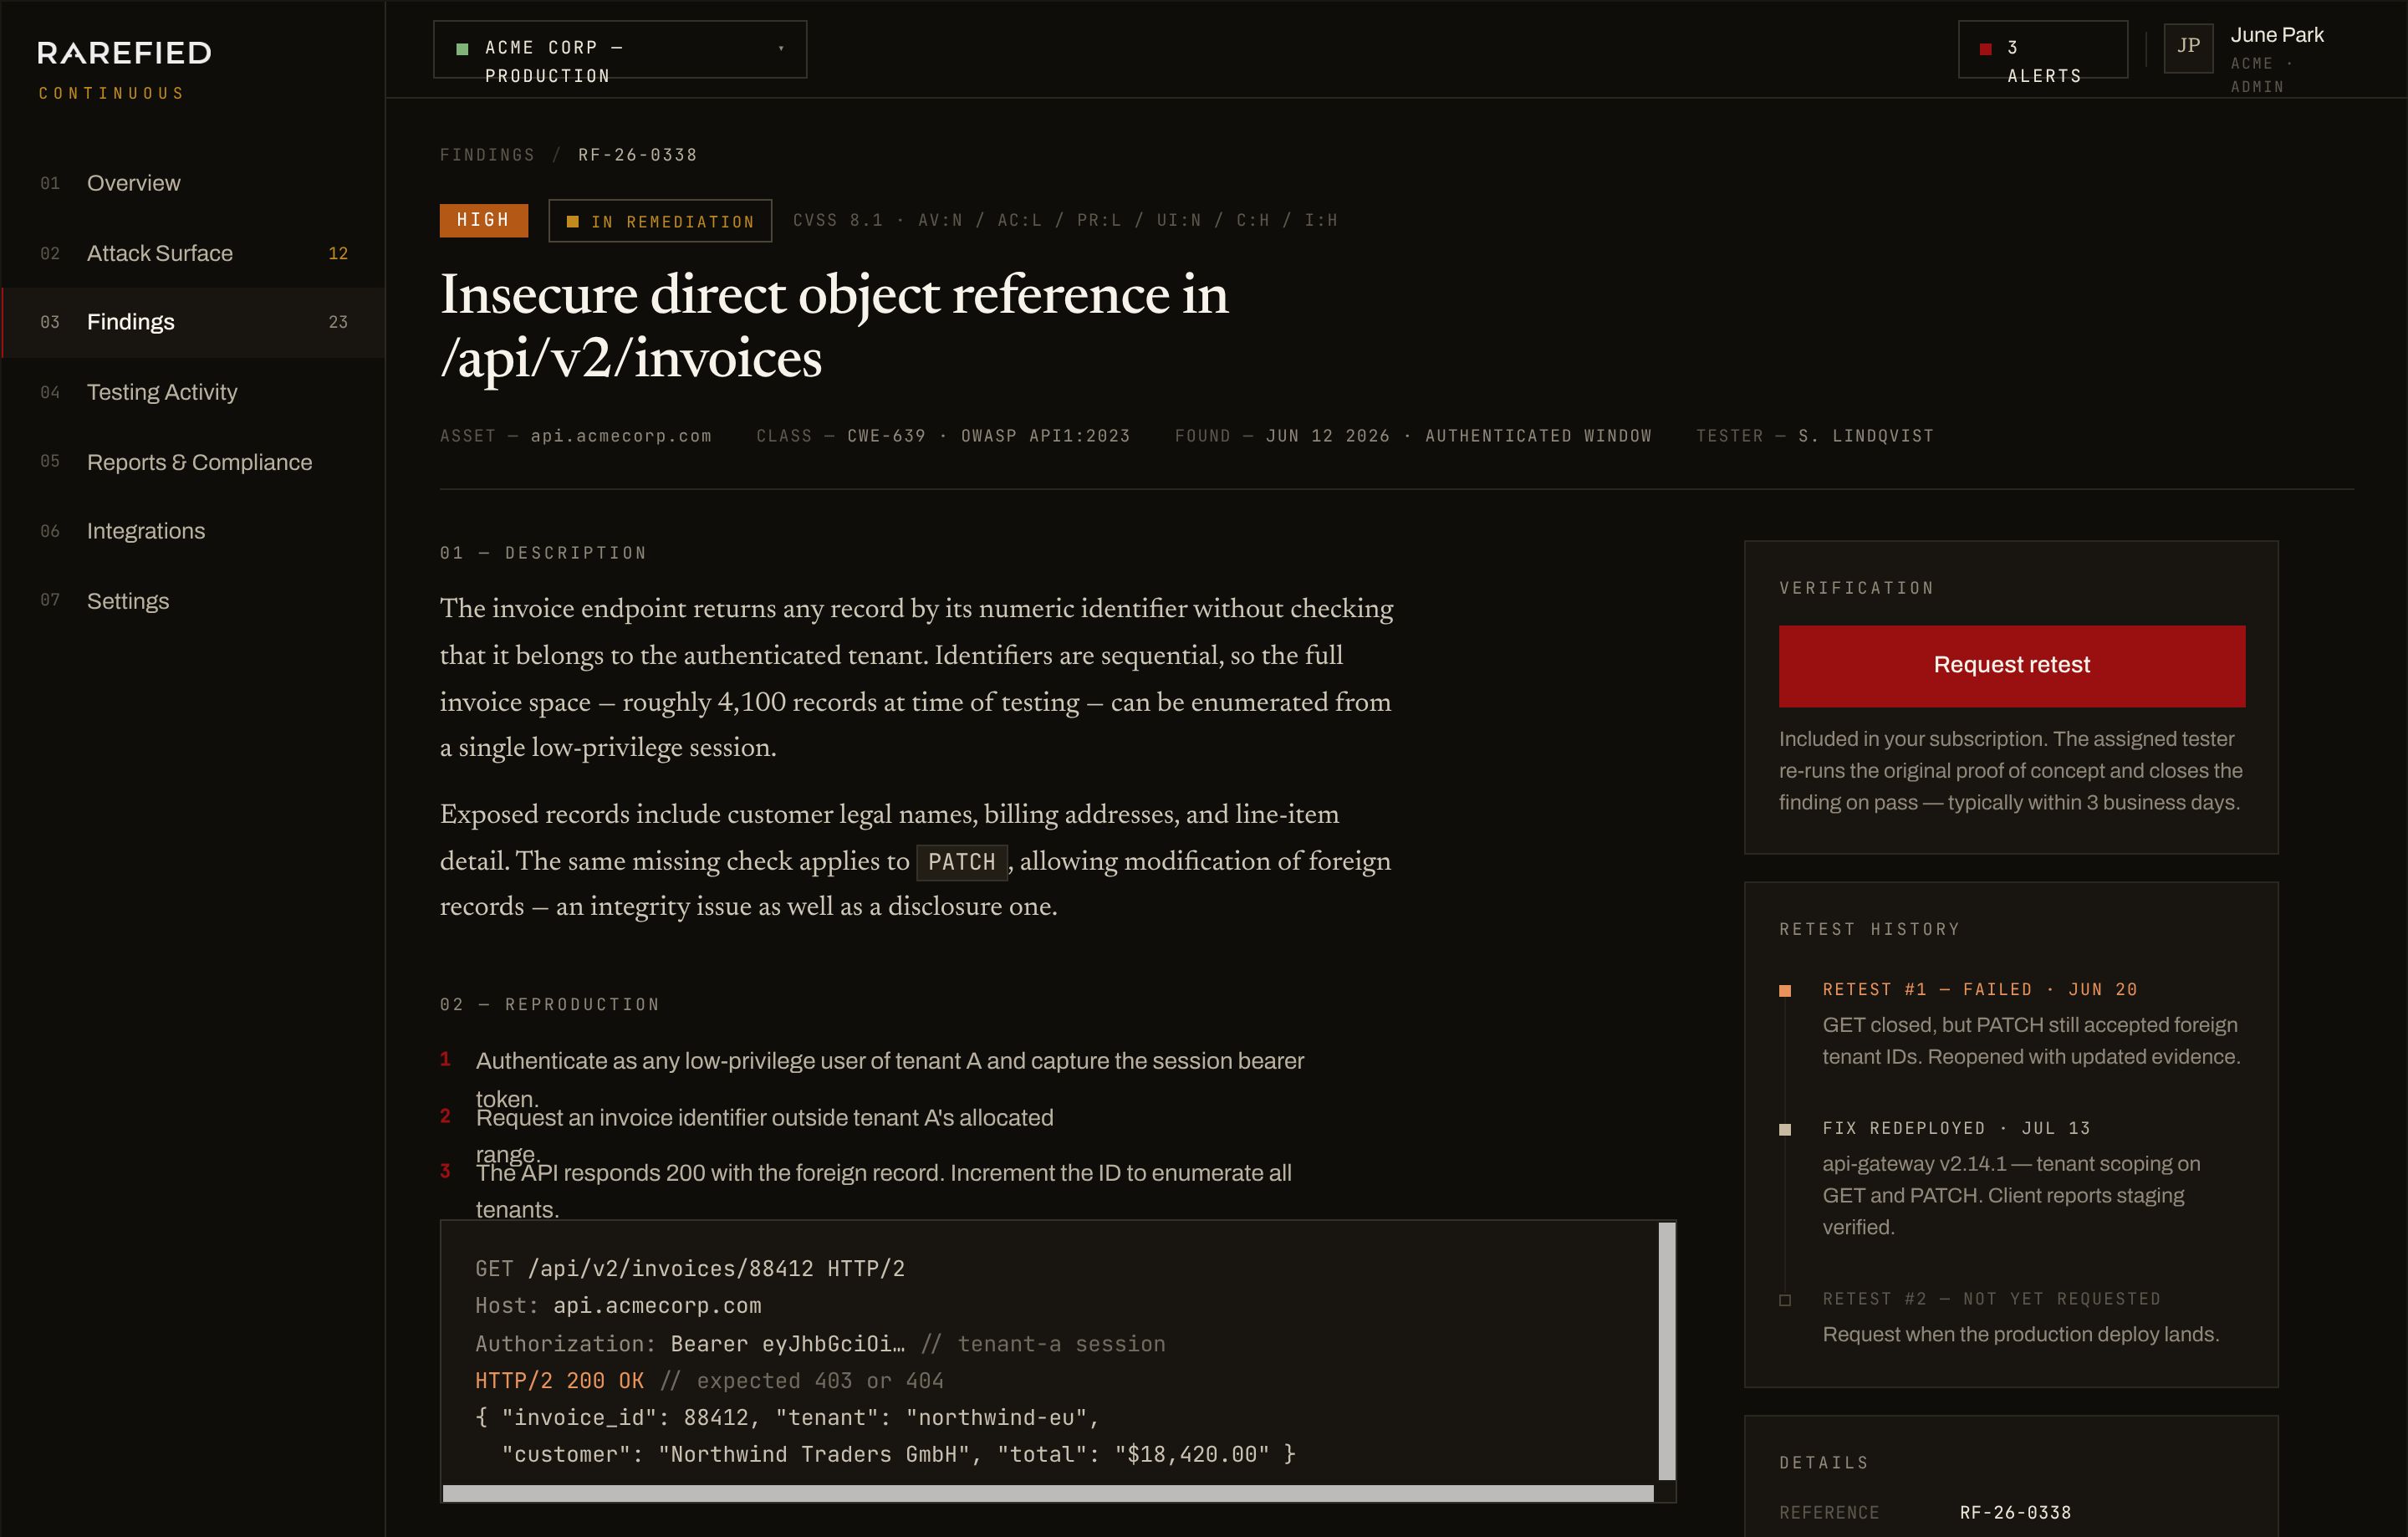This screenshot has width=2408, height=1537.
Task: Click the green status square in environment selector
Action: coord(462,49)
